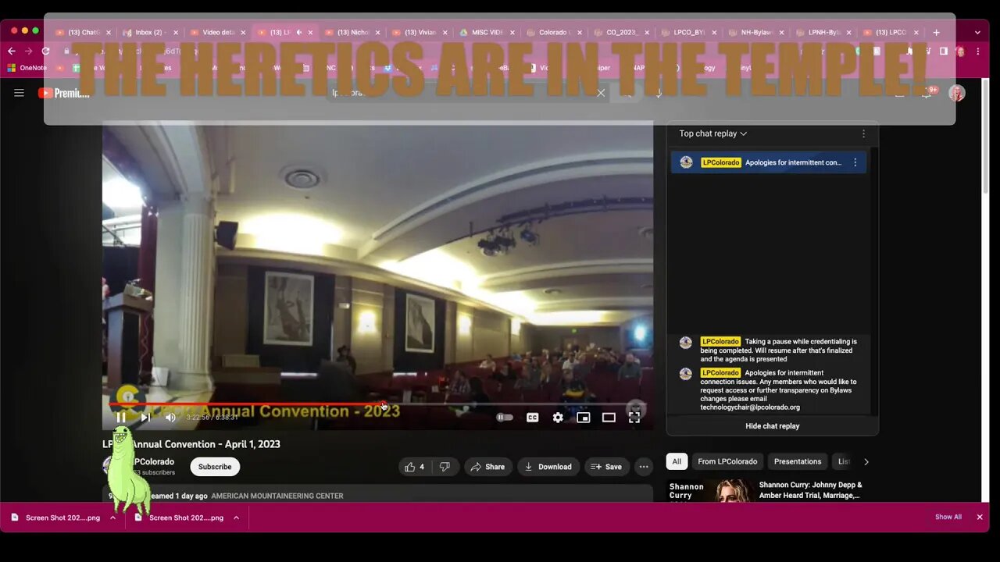Open Shannon Curry: Johnny Depp video title

810,490
